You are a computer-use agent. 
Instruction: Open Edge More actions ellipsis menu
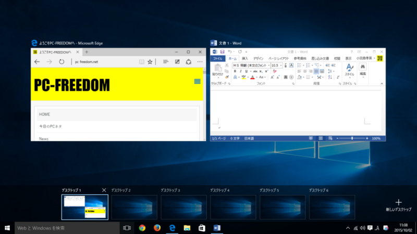200,62
